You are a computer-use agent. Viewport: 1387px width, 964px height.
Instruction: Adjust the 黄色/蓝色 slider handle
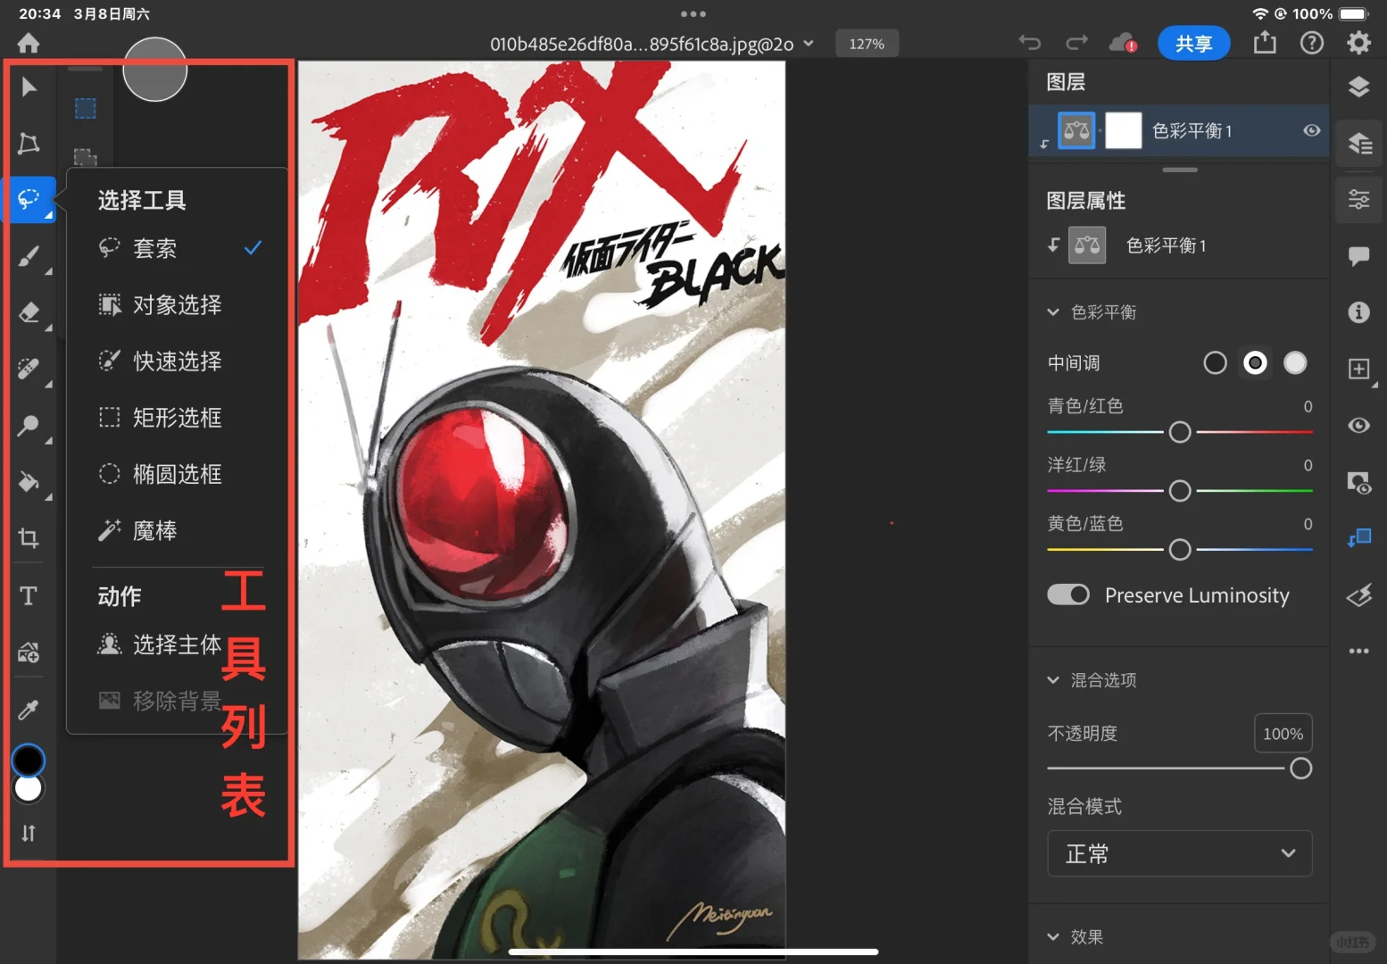[x=1179, y=549]
